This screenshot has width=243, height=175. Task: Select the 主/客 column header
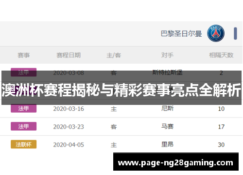point(114,55)
